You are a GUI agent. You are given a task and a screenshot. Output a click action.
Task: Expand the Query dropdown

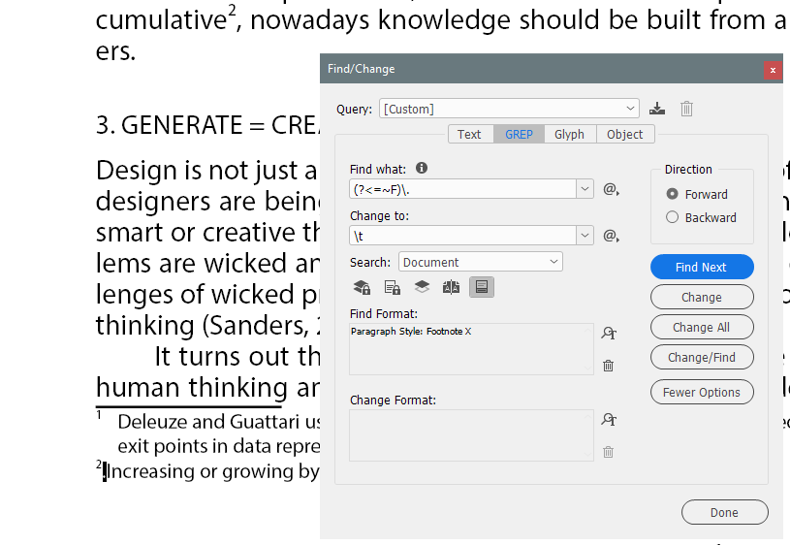(x=631, y=109)
